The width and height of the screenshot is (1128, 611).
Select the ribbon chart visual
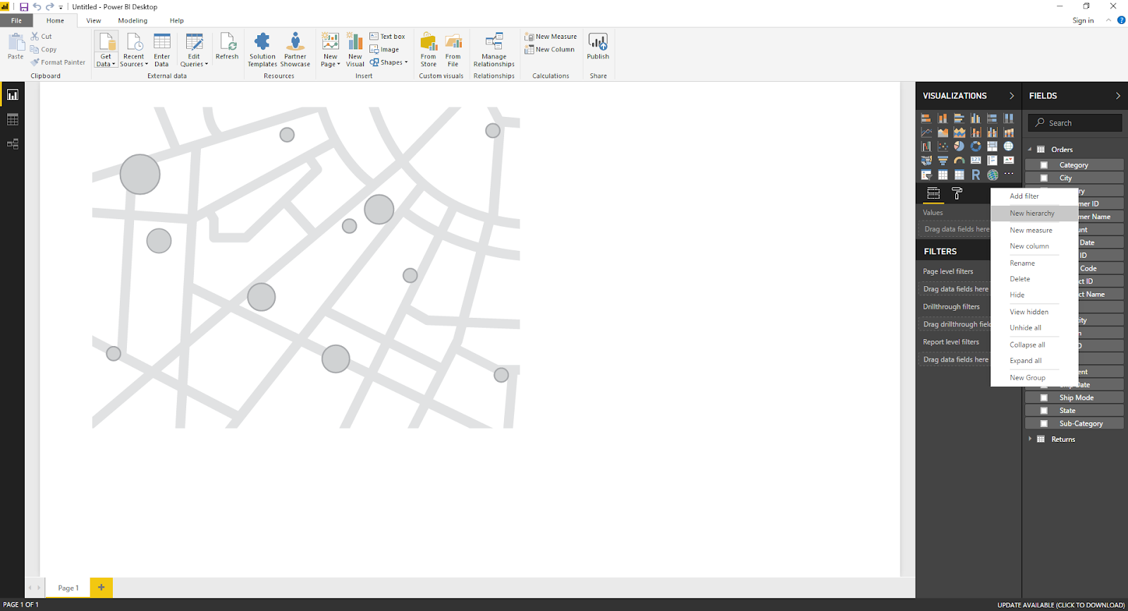1009,132
